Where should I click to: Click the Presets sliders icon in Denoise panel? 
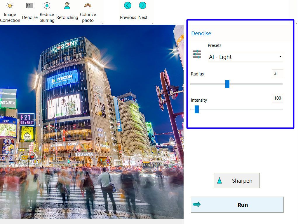(x=196, y=54)
